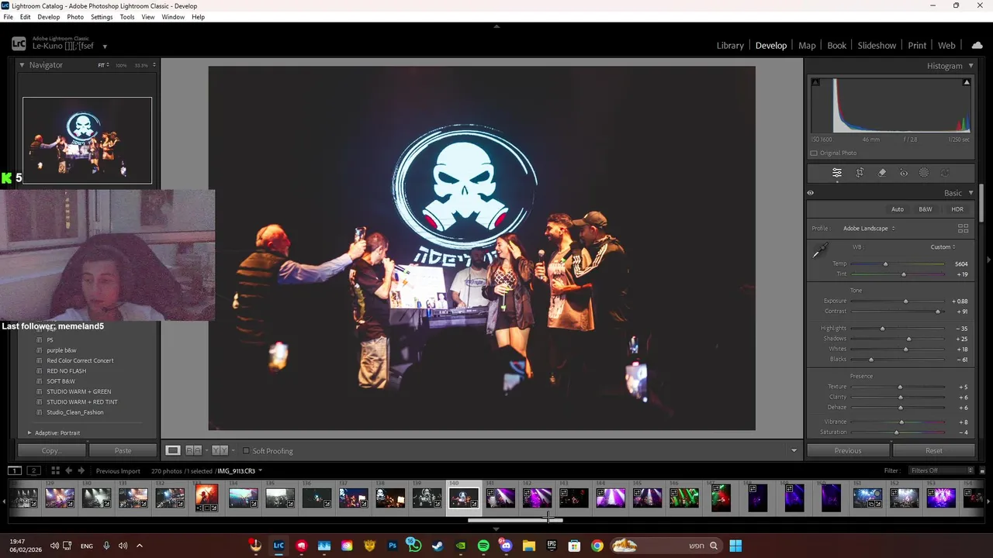Select the Red Color Correct Concert preset
The image size is (993, 558).
pyautogui.click(x=80, y=360)
